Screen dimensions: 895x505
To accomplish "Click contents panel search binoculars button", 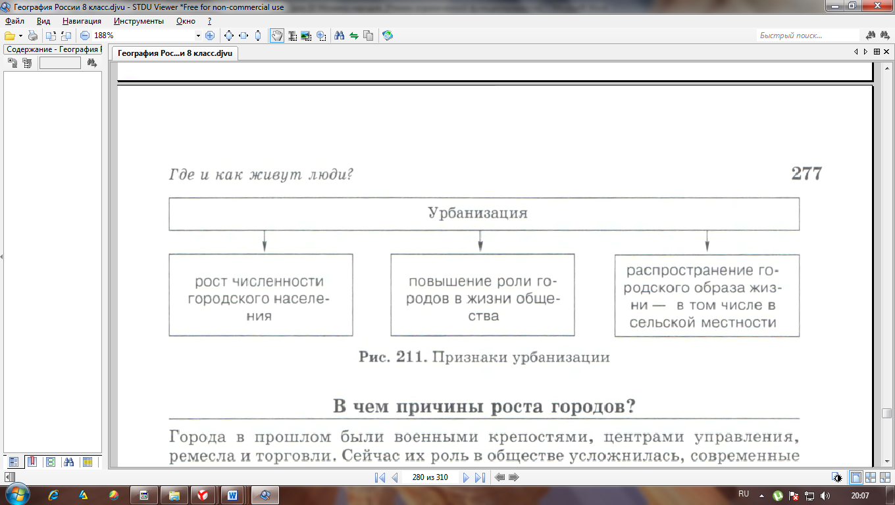I will point(92,63).
